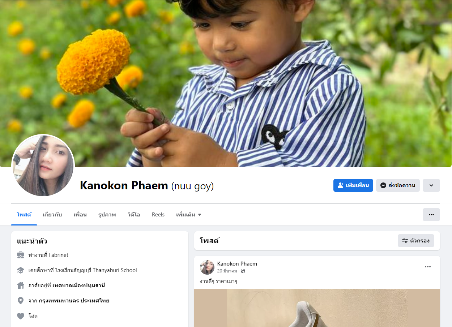This screenshot has width=452, height=327.
Task: Open the large circular profile picture
Action: click(43, 166)
